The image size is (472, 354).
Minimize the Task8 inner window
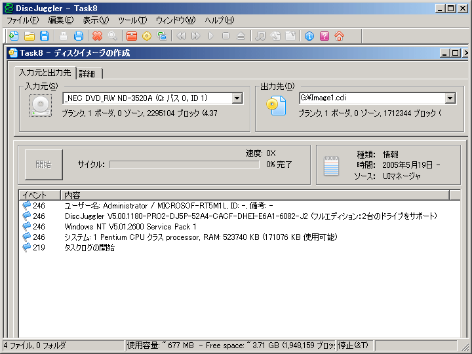[444, 53]
